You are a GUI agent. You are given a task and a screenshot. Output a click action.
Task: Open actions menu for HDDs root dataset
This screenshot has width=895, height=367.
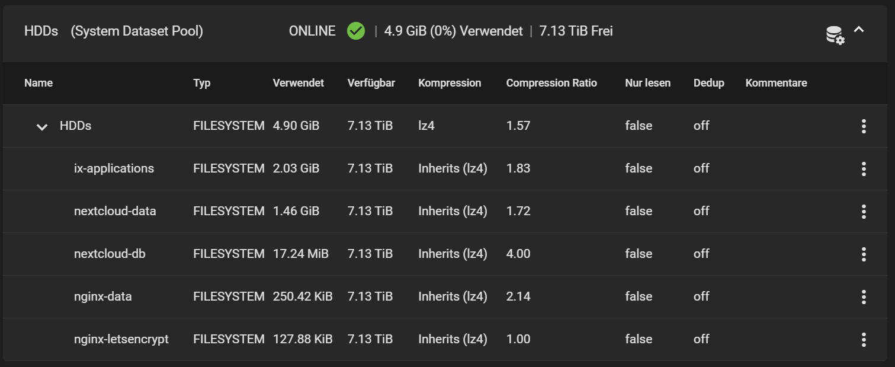coord(864,126)
